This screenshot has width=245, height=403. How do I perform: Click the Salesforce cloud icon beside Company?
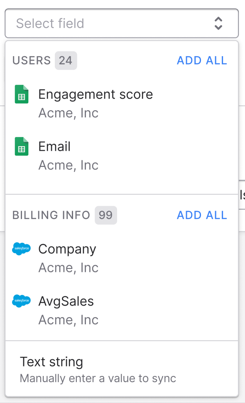pos(22,249)
